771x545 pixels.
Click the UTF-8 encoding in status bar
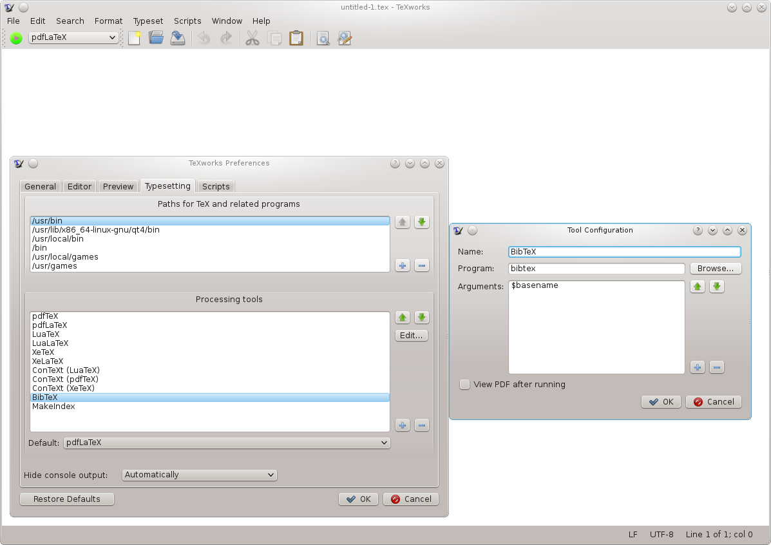pos(662,535)
